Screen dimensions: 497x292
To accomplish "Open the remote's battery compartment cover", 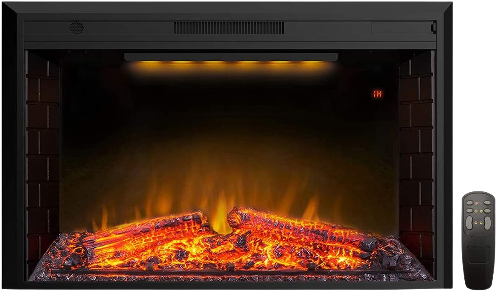I will [478, 254].
